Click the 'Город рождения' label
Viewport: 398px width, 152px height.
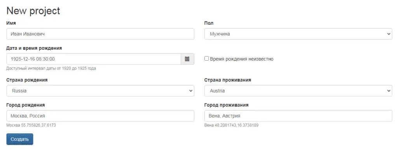(x=26, y=105)
